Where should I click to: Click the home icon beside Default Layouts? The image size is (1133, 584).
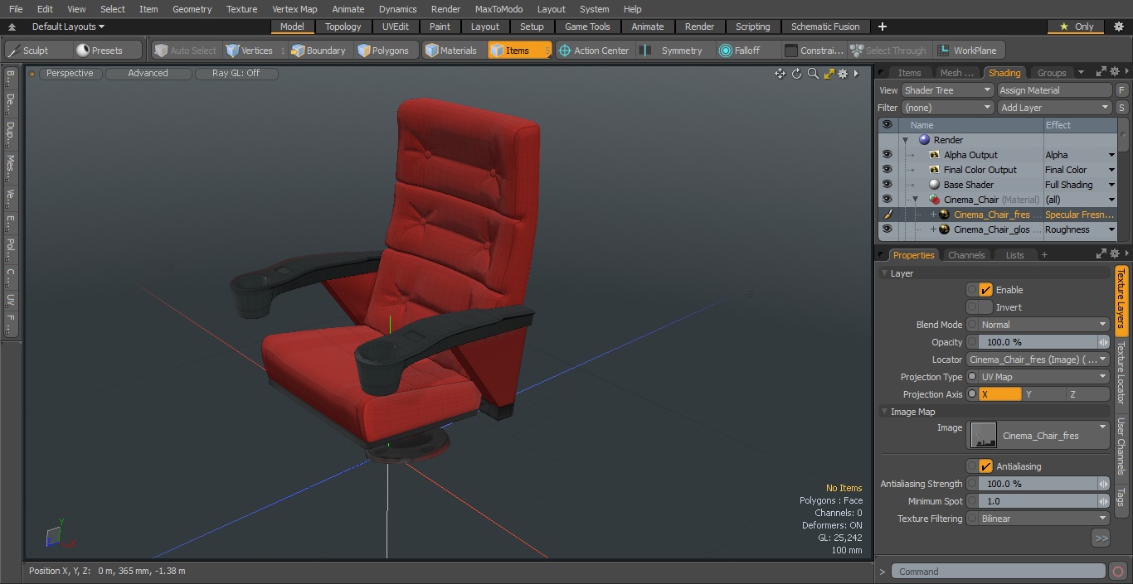(12, 27)
